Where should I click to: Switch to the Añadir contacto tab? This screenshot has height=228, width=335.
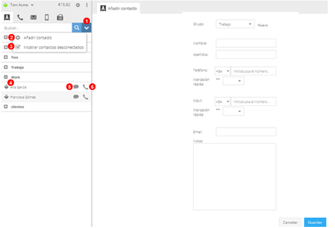(118, 8)
